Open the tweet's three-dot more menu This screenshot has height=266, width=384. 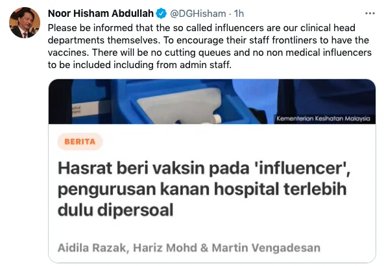(370, 13)
